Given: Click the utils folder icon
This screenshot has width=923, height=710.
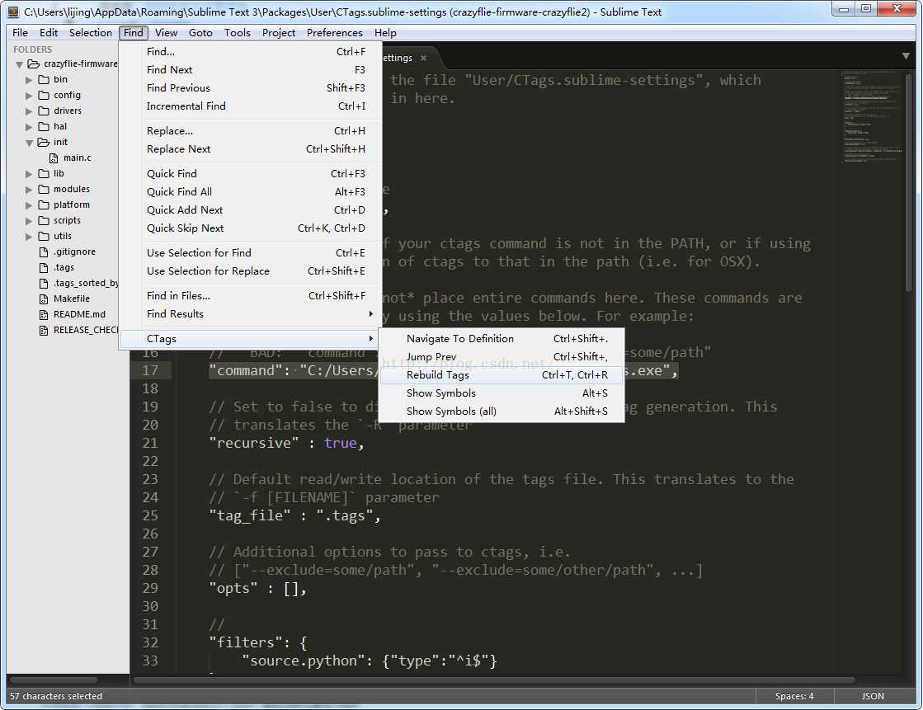Looking at the screenshot, I should 44,236.
